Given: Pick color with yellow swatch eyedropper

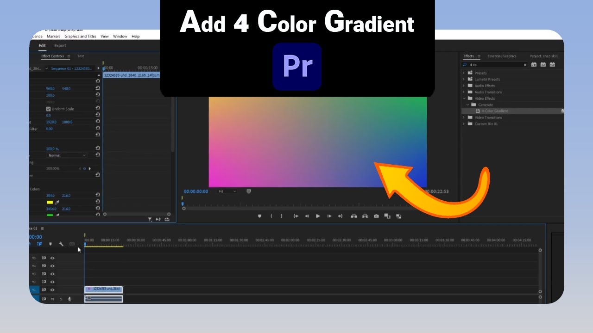Looking at the screenshot, I should (57, 202).
